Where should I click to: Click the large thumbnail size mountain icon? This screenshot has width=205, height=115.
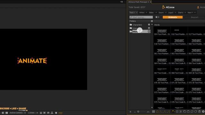[148, 111]
